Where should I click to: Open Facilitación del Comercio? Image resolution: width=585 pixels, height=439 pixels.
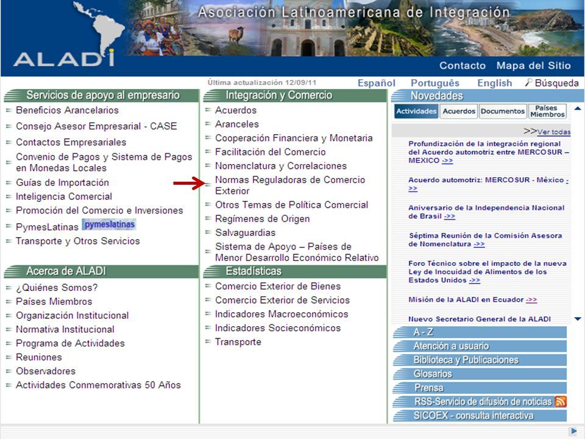click(x=270, y=152)
